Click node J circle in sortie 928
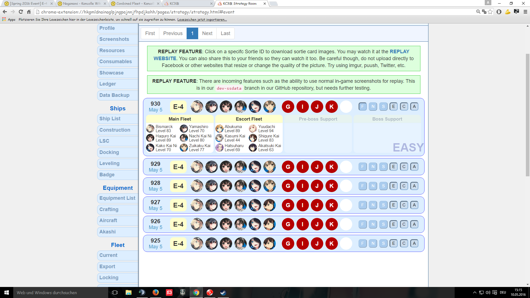 [317, 186]
